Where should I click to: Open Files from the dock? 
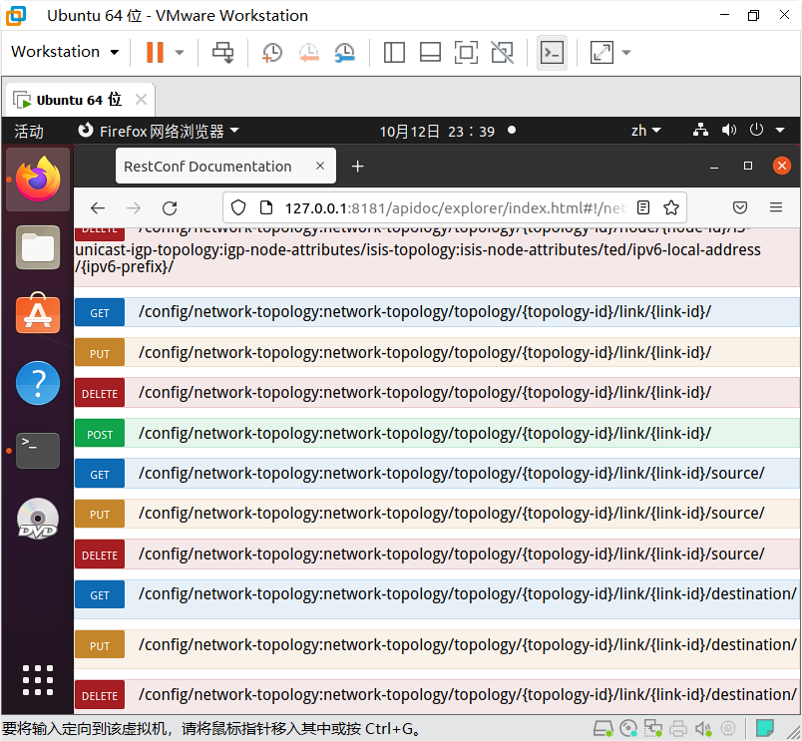(38, 247)
